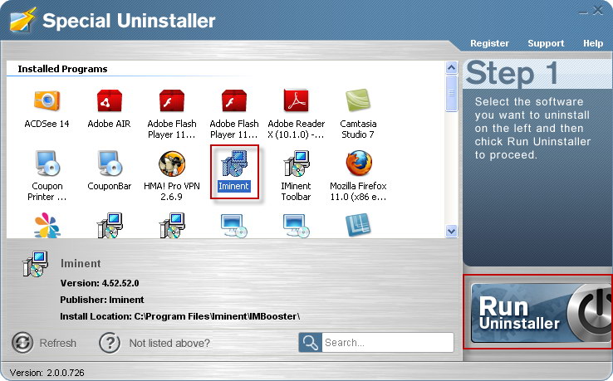Viewport: 613px width, 381px height.
Task: Click the Refresh circular arrows icon
Action: pyautogui.click(x=22, y=343)
